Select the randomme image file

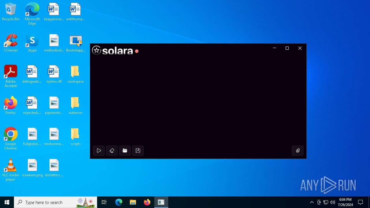(54, 137)
